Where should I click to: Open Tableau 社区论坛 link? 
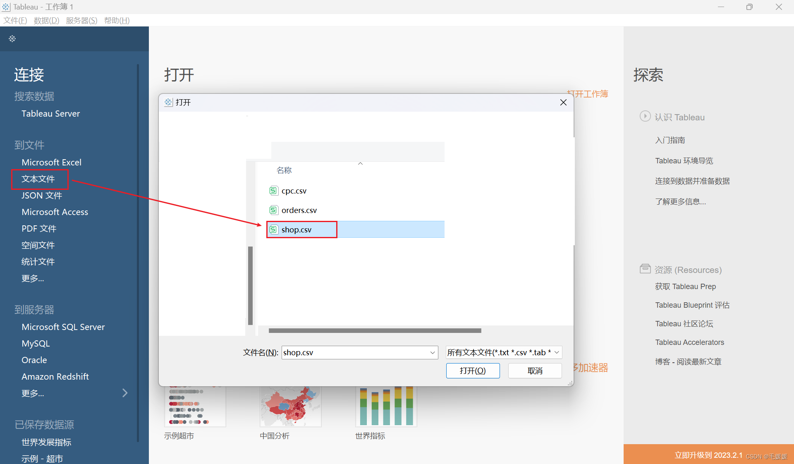coord(684,323)
